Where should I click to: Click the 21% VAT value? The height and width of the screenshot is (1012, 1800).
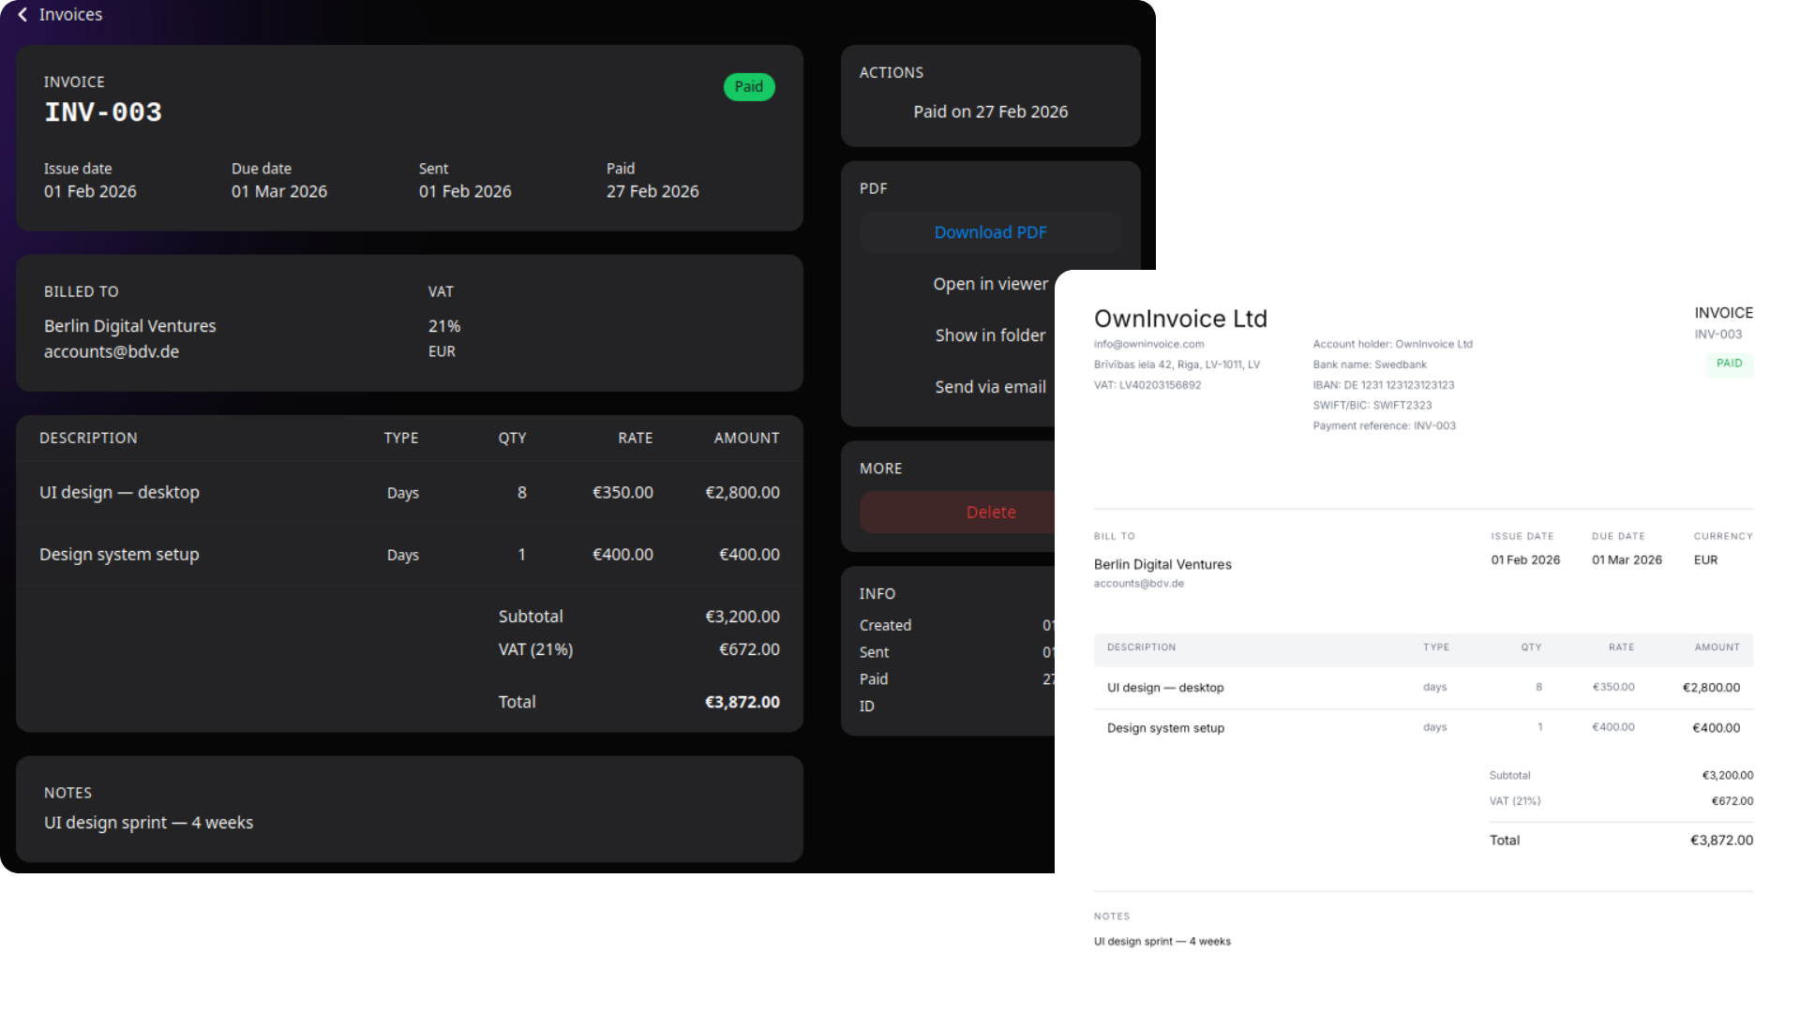tap(444, 326)
